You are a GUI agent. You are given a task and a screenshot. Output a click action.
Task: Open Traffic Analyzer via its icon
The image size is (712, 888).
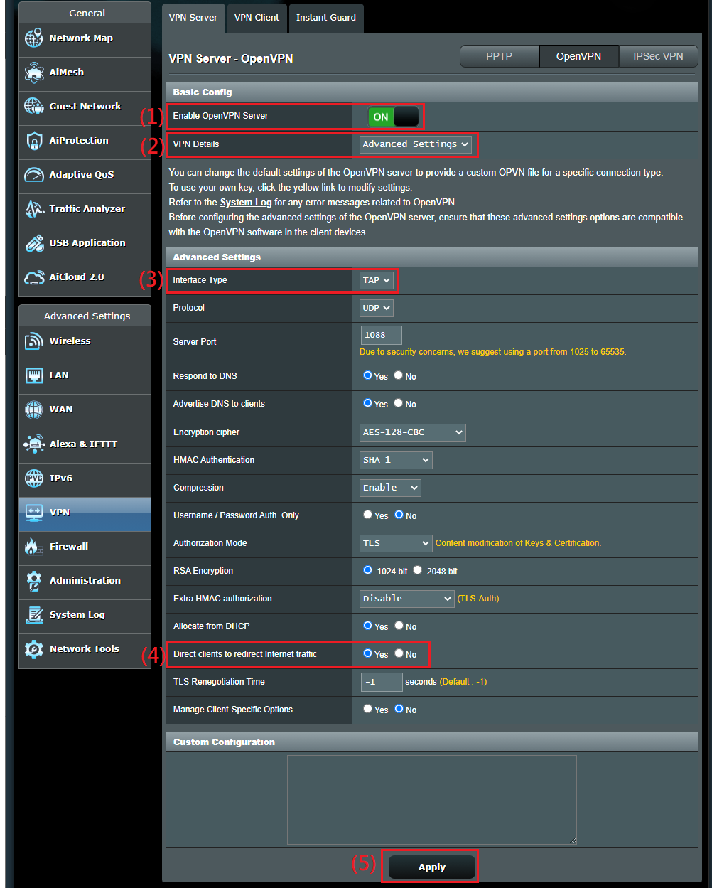(x=33, y=209)
